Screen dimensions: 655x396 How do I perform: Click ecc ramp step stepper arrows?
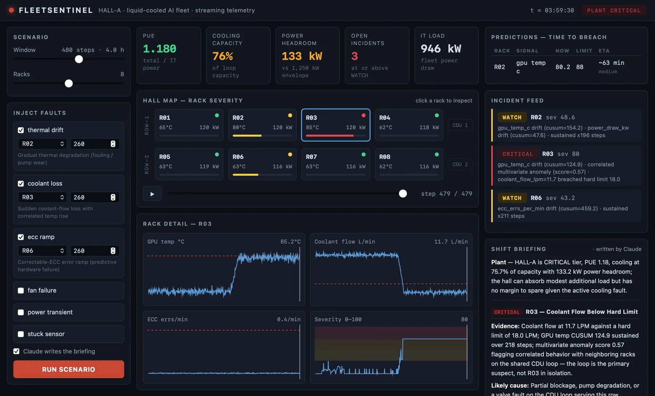(x=113, y=251)
